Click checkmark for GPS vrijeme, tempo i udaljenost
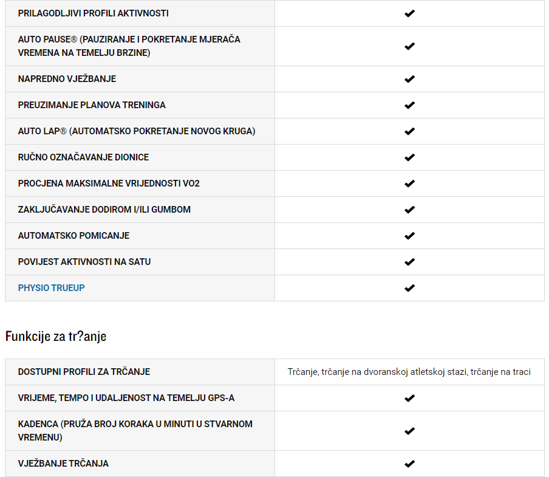The image size is (549, 477). pyautogui.click(x=409, y=398)
